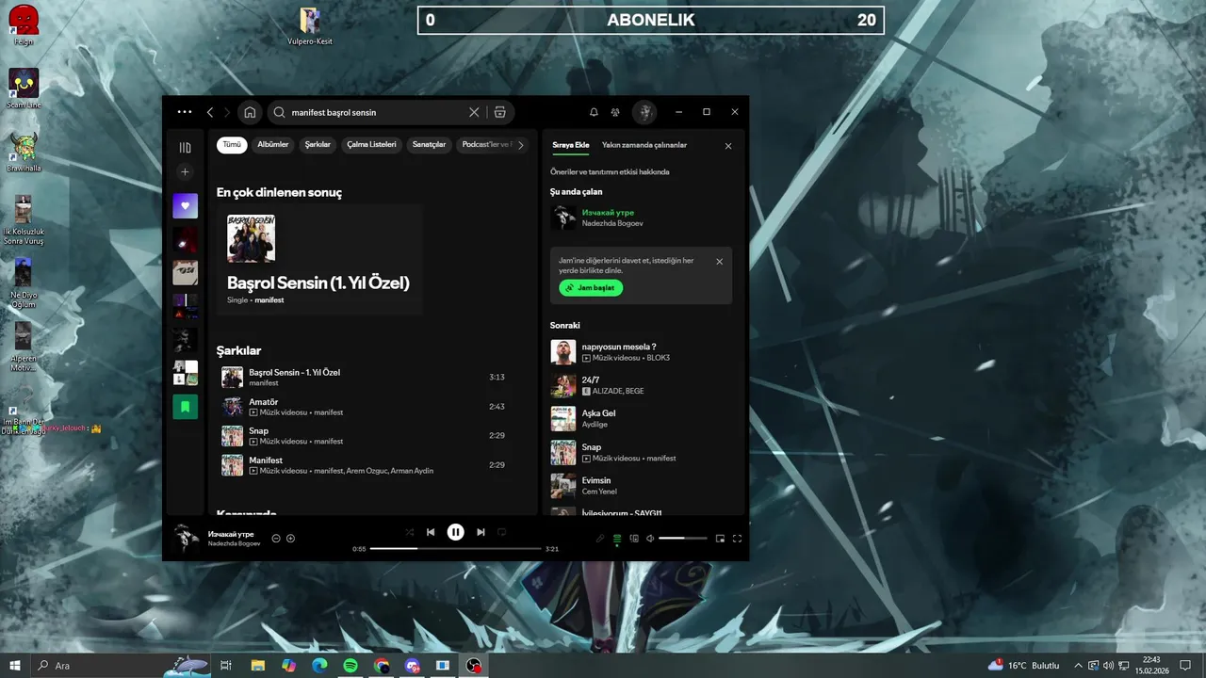
Task: Create a new playlist with plus icon
Action: [x=186, y=172]
